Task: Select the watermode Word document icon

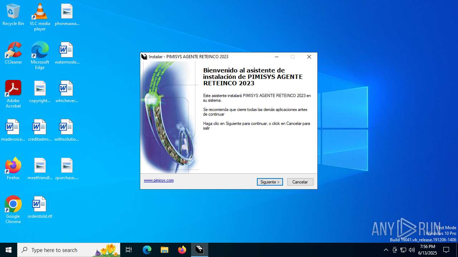Action: click(67, 53)
